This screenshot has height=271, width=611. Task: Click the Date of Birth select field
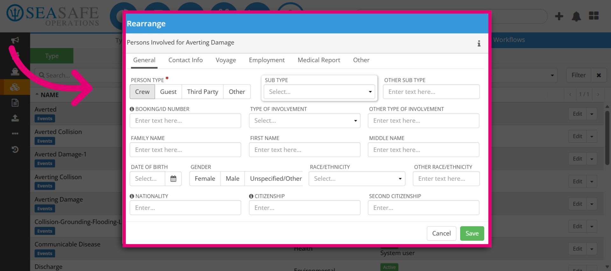click(x=147, y=179)
